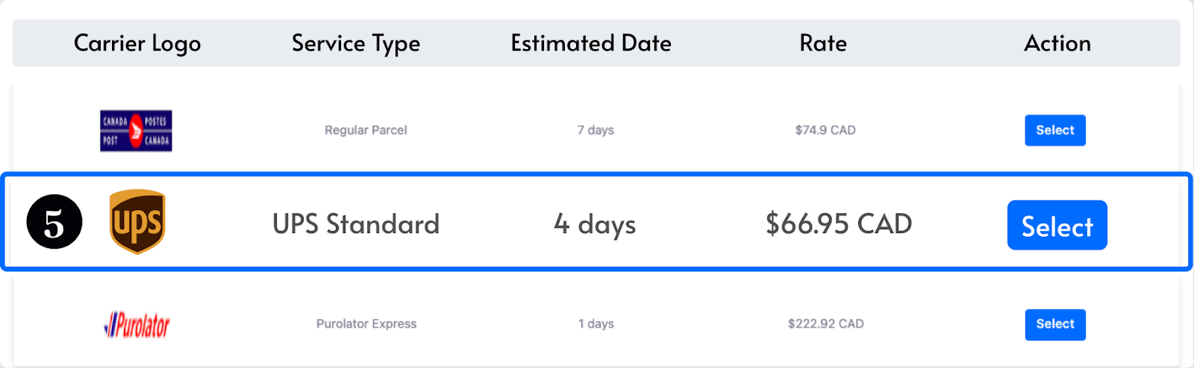Click the 4 days delivery estimate
This screenshot has height=368, width=1194.
pos(595,224)
